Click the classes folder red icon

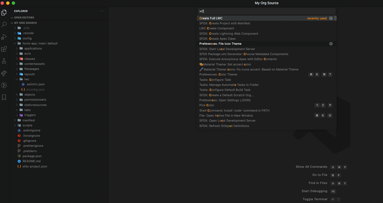pyautogui.click(x=21, y=59)
